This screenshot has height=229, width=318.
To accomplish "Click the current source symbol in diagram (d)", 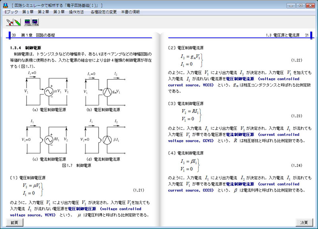I will pos(107,140).
